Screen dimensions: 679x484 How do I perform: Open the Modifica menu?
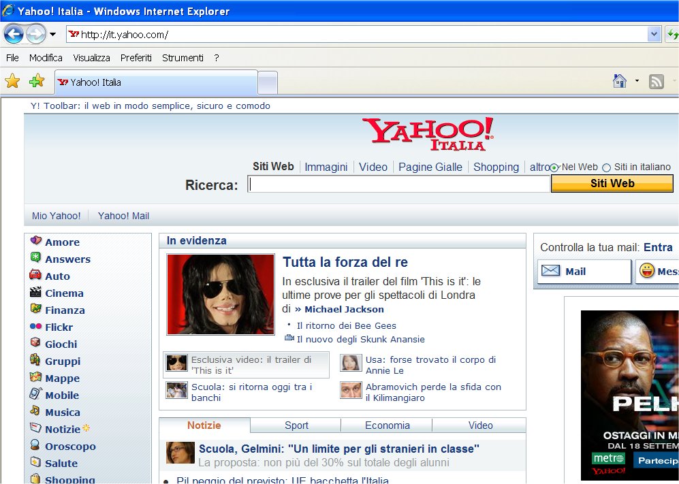point(46,58)
